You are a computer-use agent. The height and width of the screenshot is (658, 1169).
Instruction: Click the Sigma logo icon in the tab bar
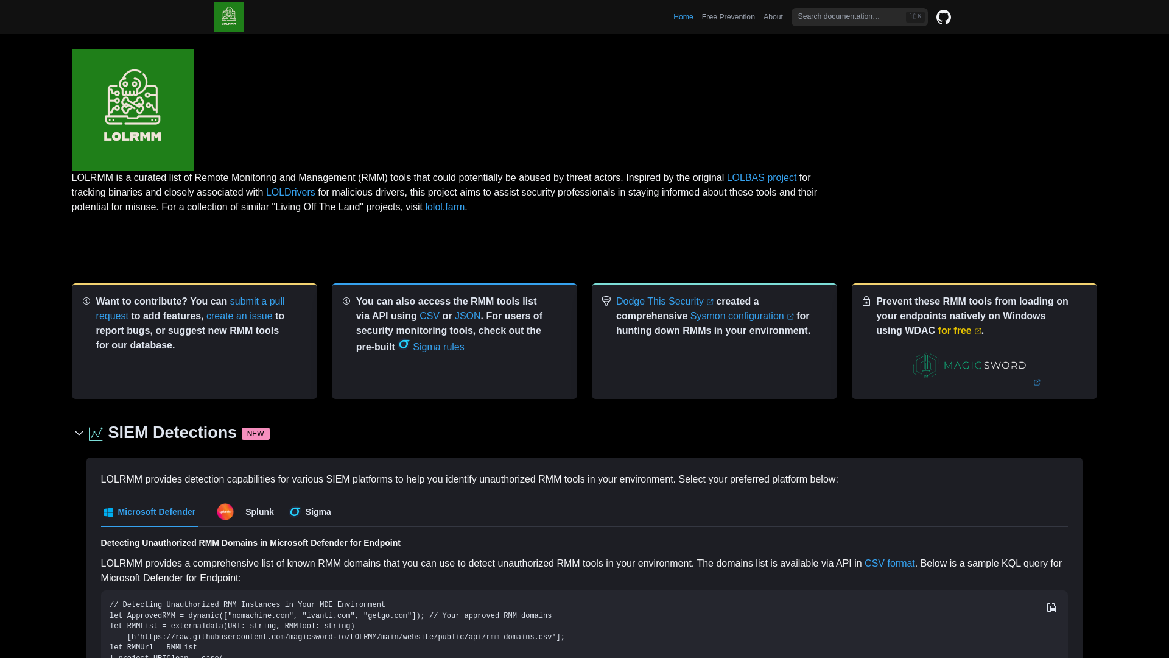click(295, 512)
